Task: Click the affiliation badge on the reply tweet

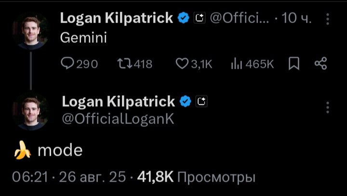Action: (x=202, y=101)
